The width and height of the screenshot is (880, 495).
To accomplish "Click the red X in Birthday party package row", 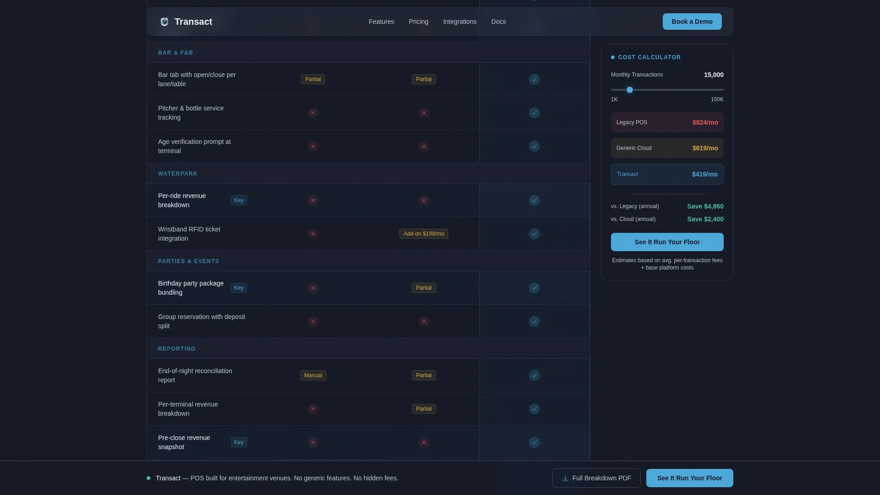I will click(x=313, y=288).
